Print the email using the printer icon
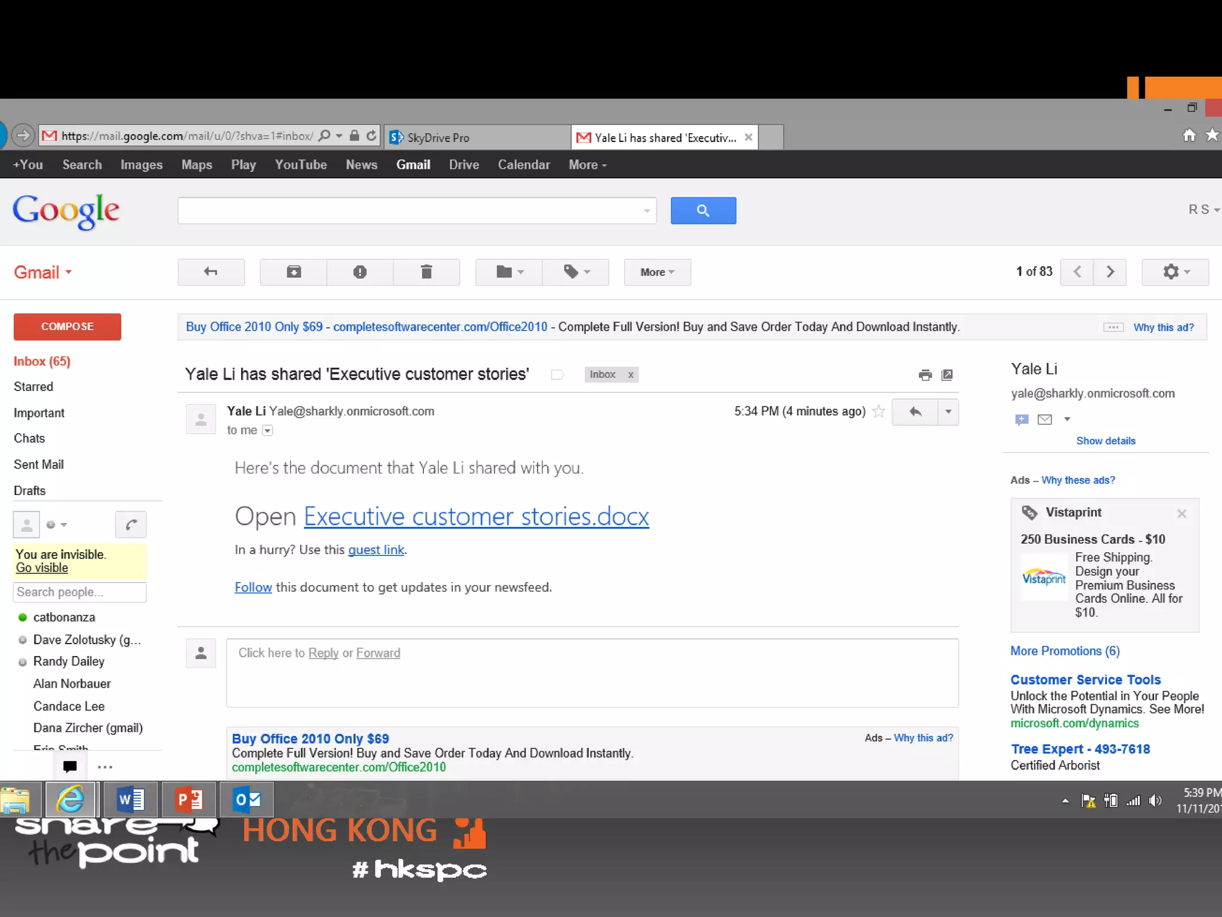The width and height of the screenshot is (1222, 917). tap(925, 375)
